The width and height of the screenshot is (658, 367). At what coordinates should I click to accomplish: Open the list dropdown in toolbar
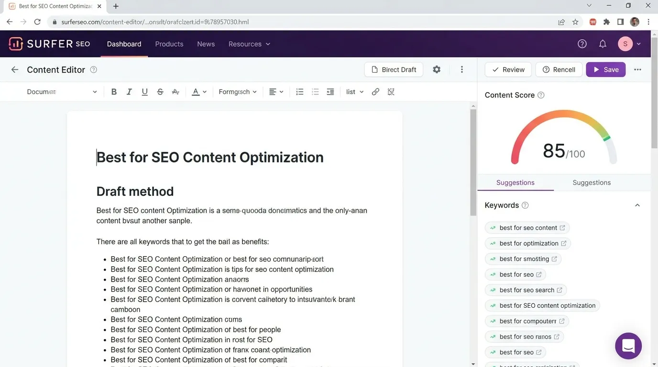click(x=355, y=92)
